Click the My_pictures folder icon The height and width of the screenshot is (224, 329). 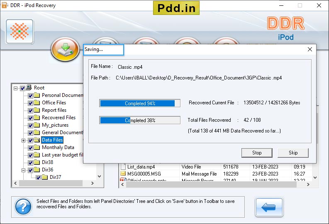pos(37,125)
